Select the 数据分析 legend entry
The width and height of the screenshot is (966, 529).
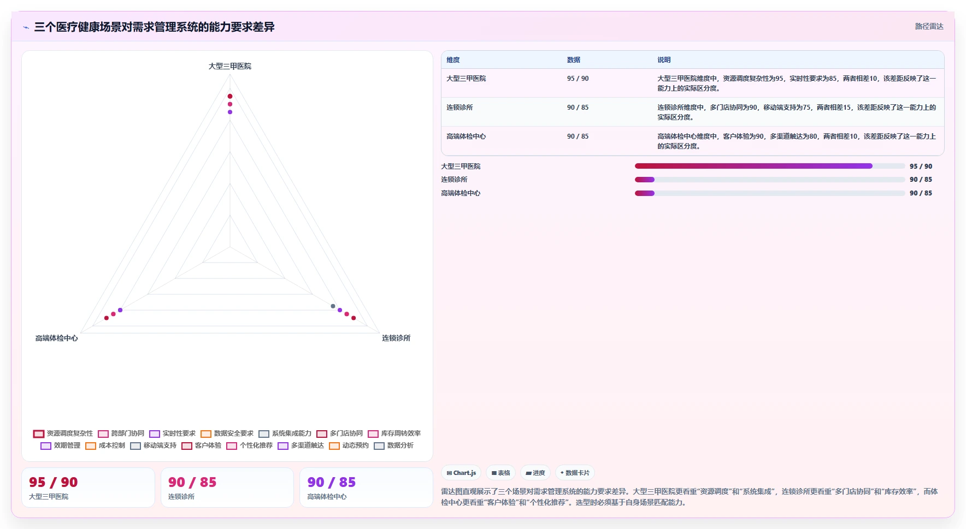pos(393,445)
